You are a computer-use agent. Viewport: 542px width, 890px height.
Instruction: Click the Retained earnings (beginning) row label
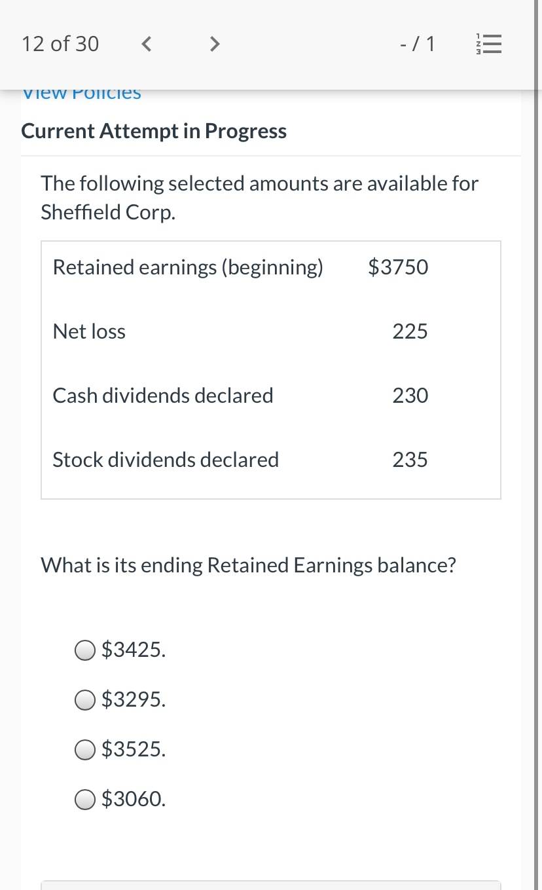point(188,267)
